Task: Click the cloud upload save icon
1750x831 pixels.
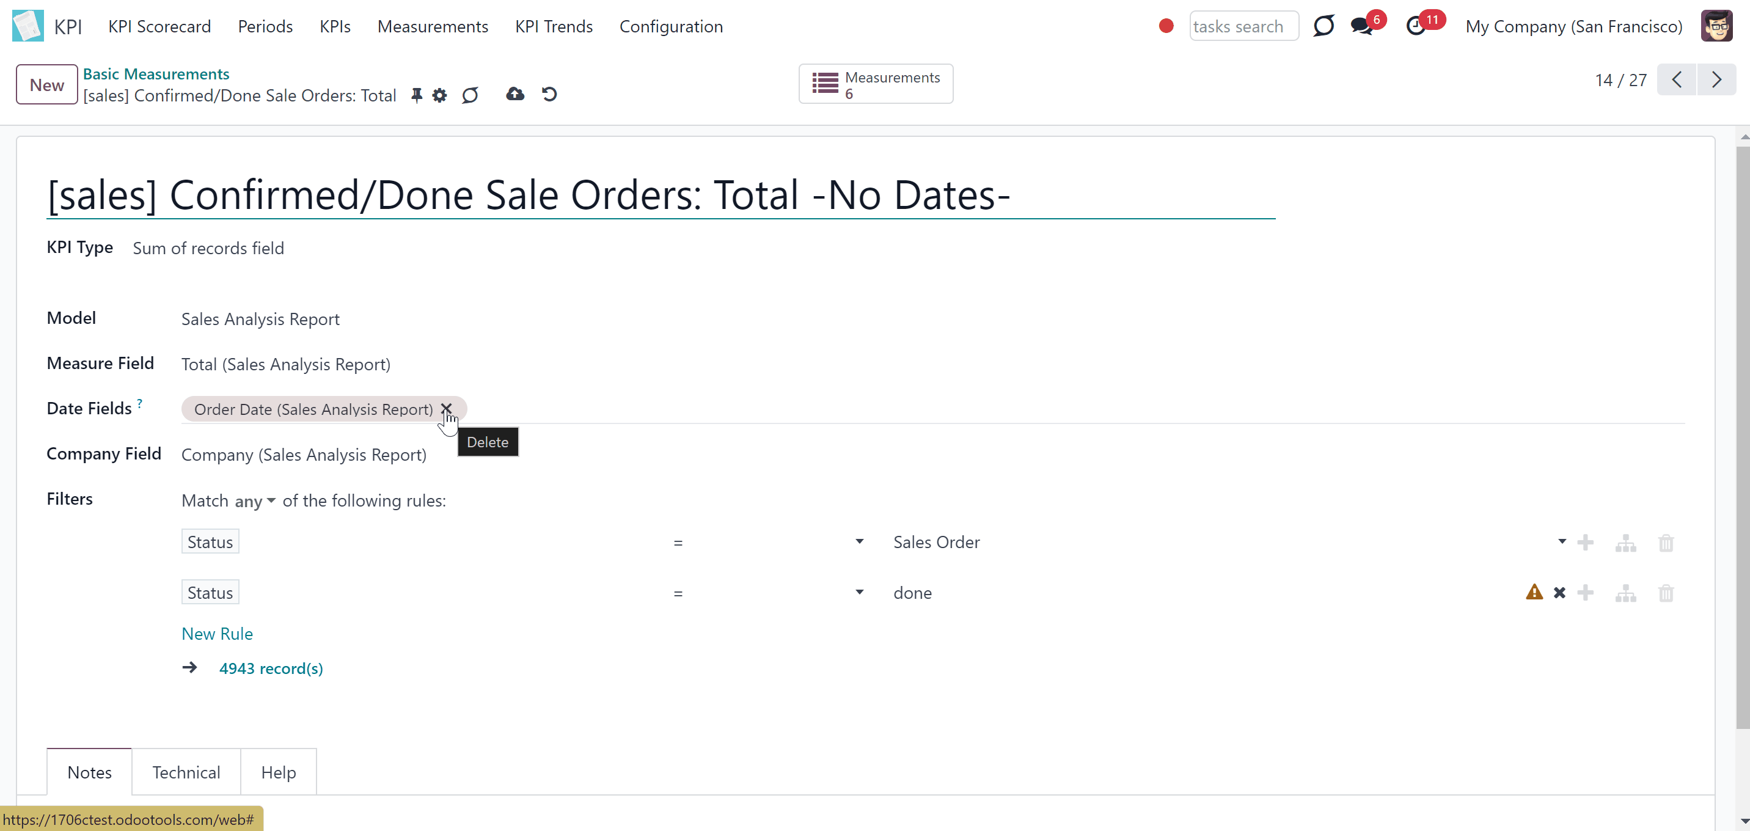Action: pos(515,93)
